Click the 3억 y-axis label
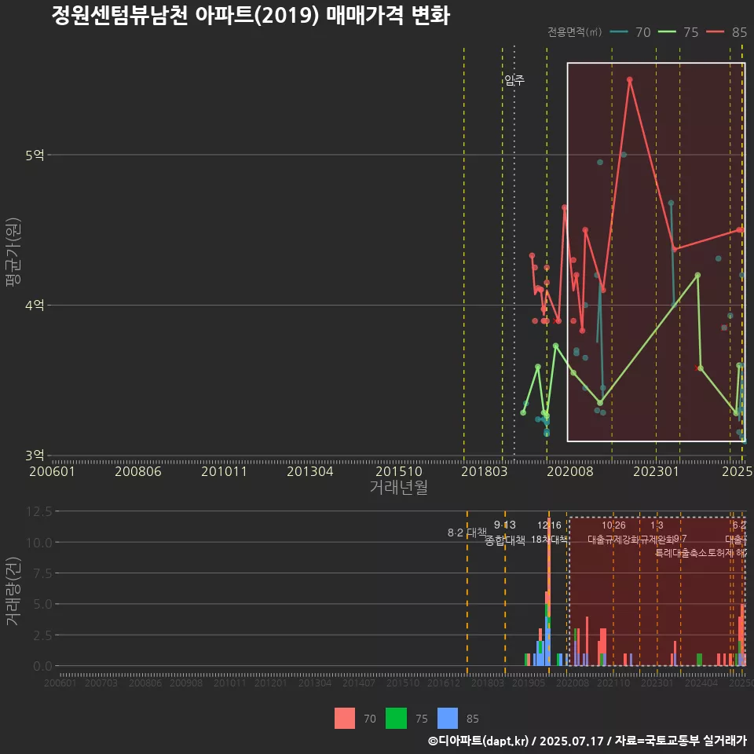Image resolution: width=754 pixels, height=754 pixels. [x=35, y=455]
